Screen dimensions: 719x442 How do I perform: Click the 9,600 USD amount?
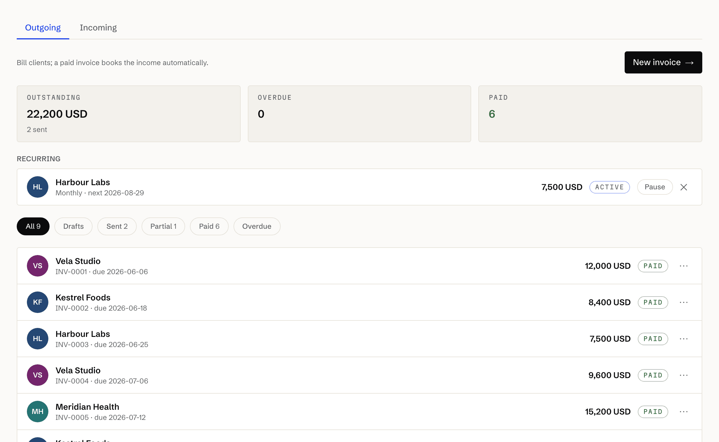(609, 375)
